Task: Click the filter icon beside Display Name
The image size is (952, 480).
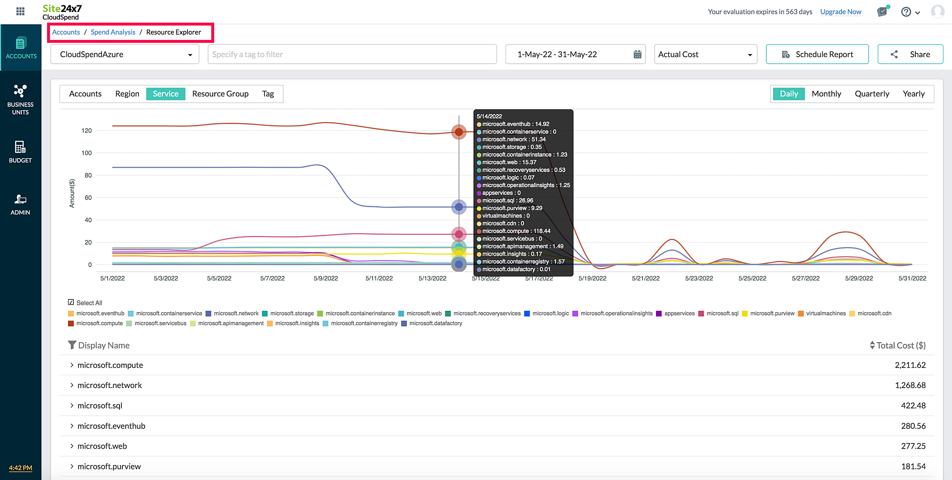Action: [x=72, y=345]
